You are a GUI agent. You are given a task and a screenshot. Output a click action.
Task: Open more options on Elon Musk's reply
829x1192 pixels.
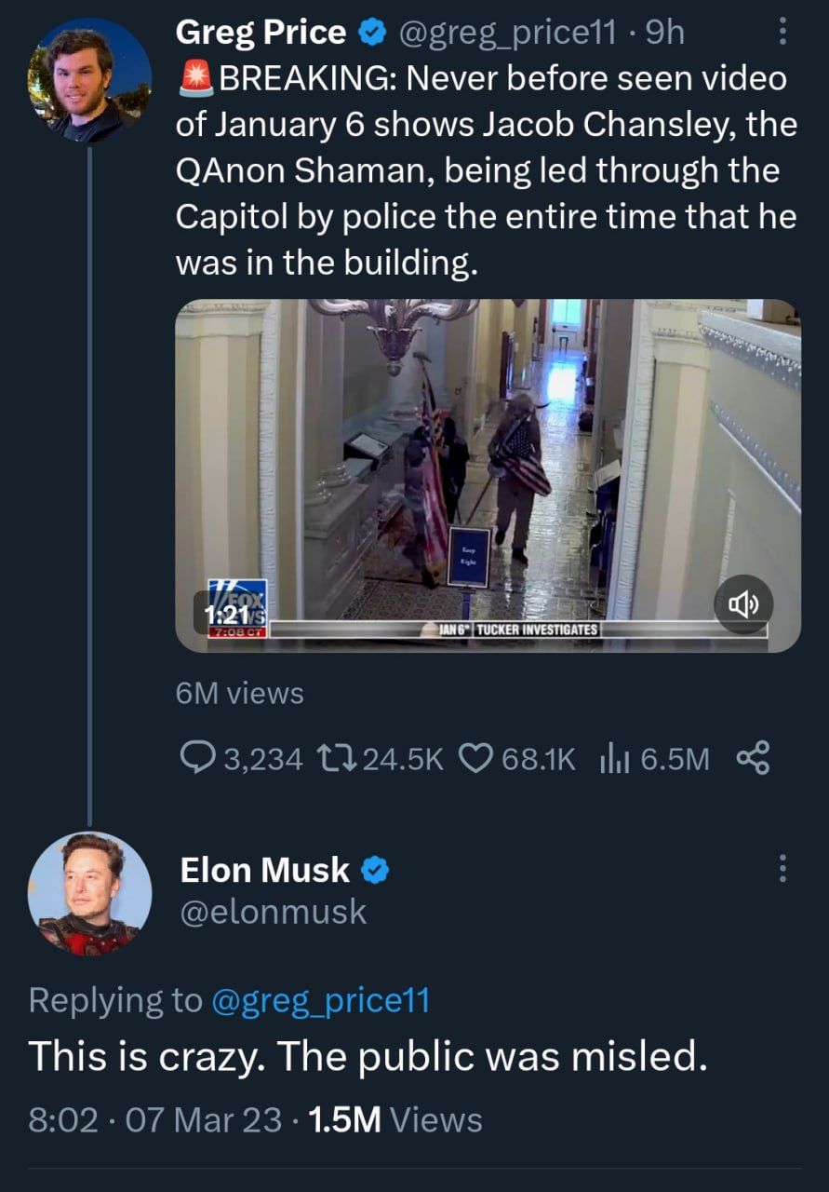(782, 870)
